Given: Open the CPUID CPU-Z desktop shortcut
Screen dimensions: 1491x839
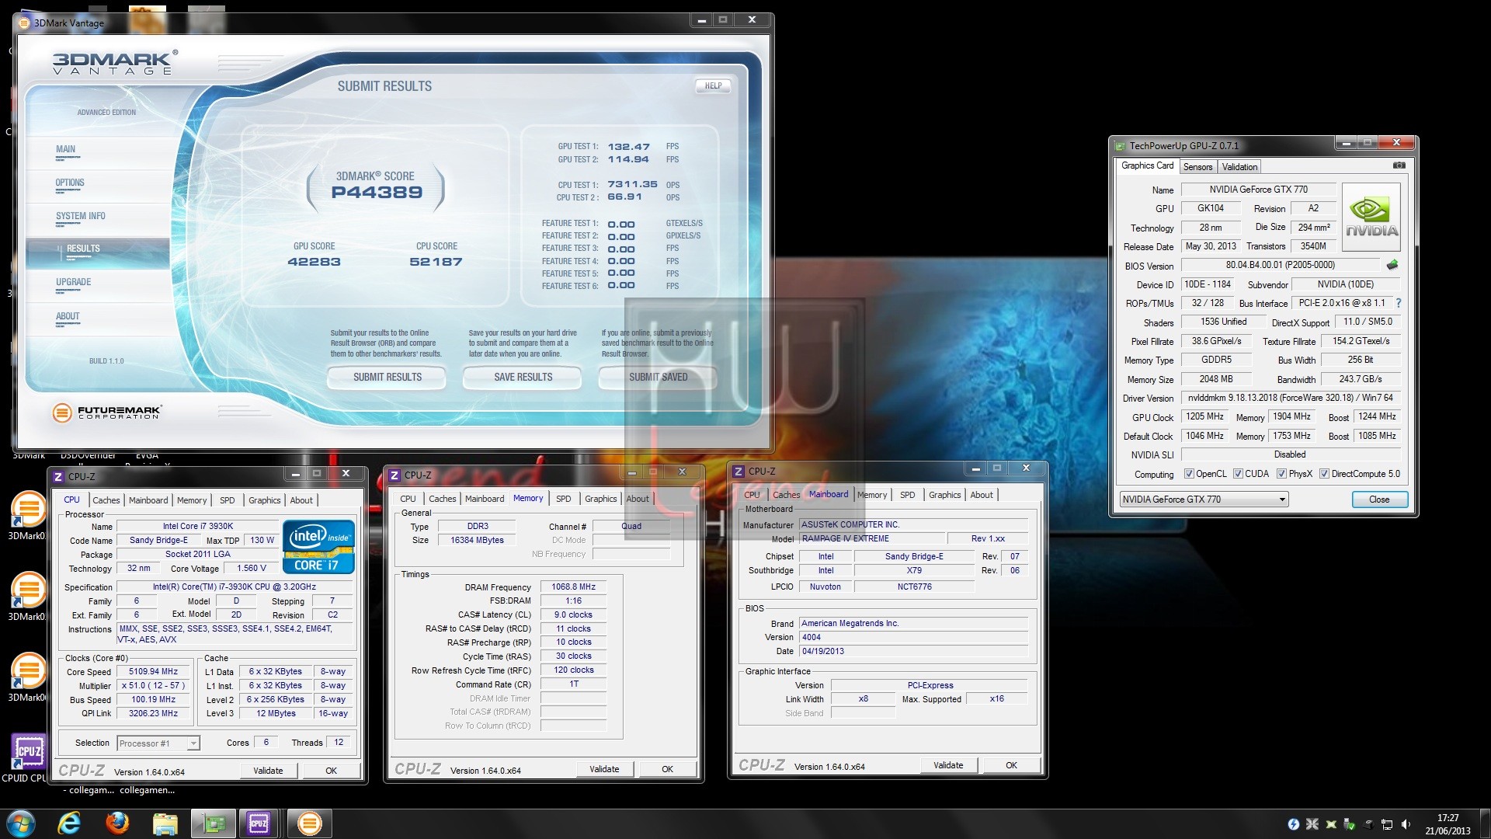Looking at the screenshot, I should click(x=28, y=757).
